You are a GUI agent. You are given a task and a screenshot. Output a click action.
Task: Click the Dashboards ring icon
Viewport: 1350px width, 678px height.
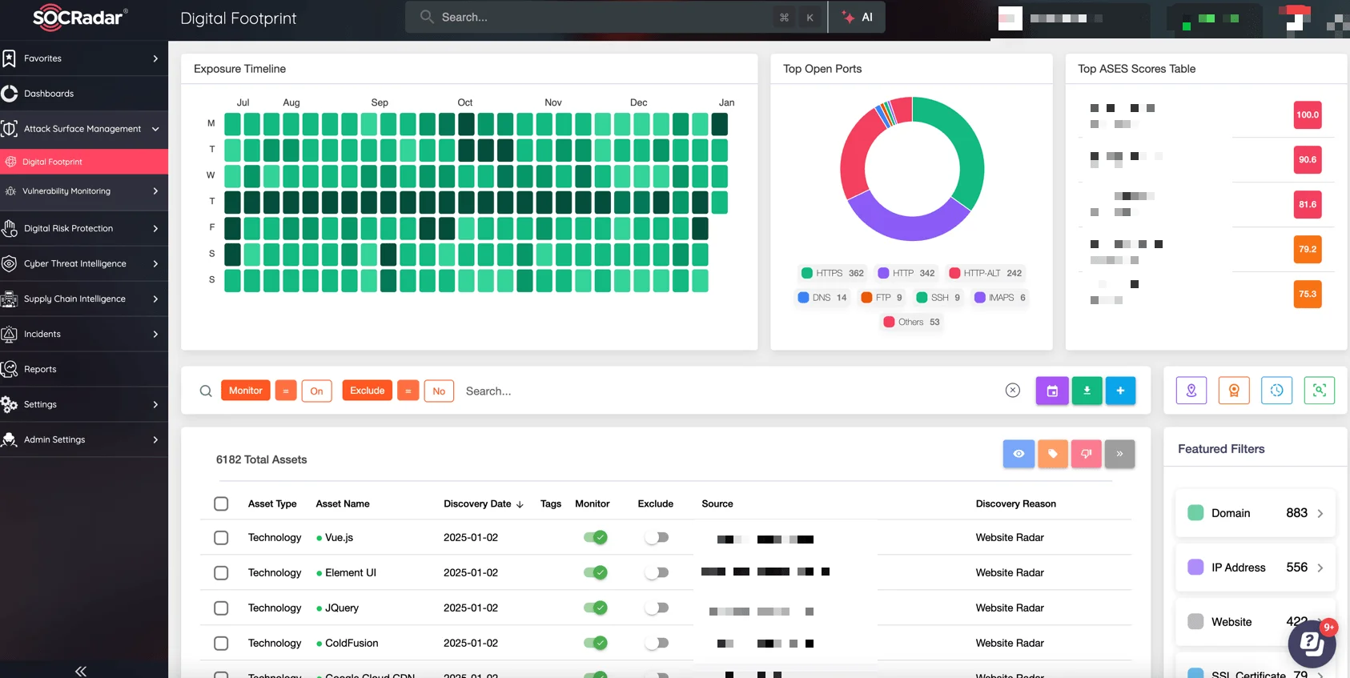pyautogui.click(x=9, y=94)
